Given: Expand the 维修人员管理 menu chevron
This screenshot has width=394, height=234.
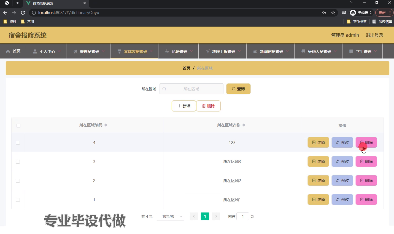Looking at the screenshot, I should click(x=335, y=51).
